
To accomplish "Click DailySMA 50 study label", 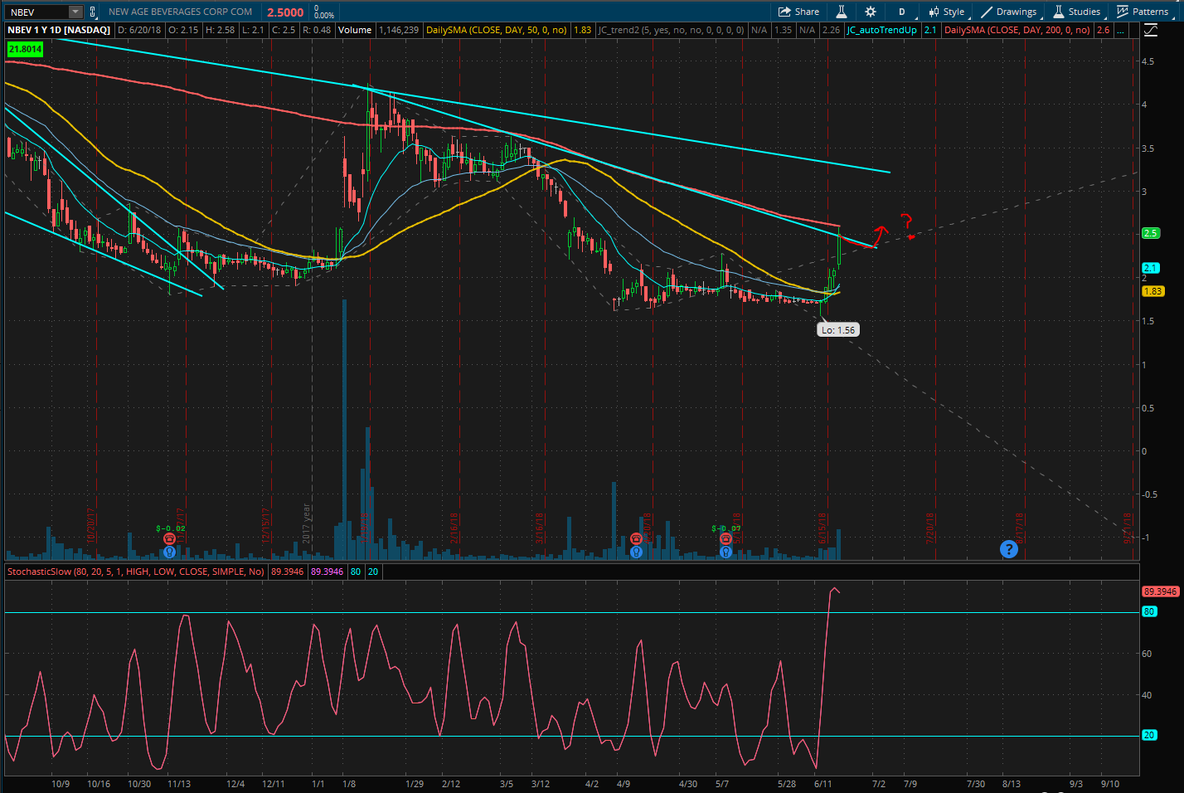I will coord(497,30).
